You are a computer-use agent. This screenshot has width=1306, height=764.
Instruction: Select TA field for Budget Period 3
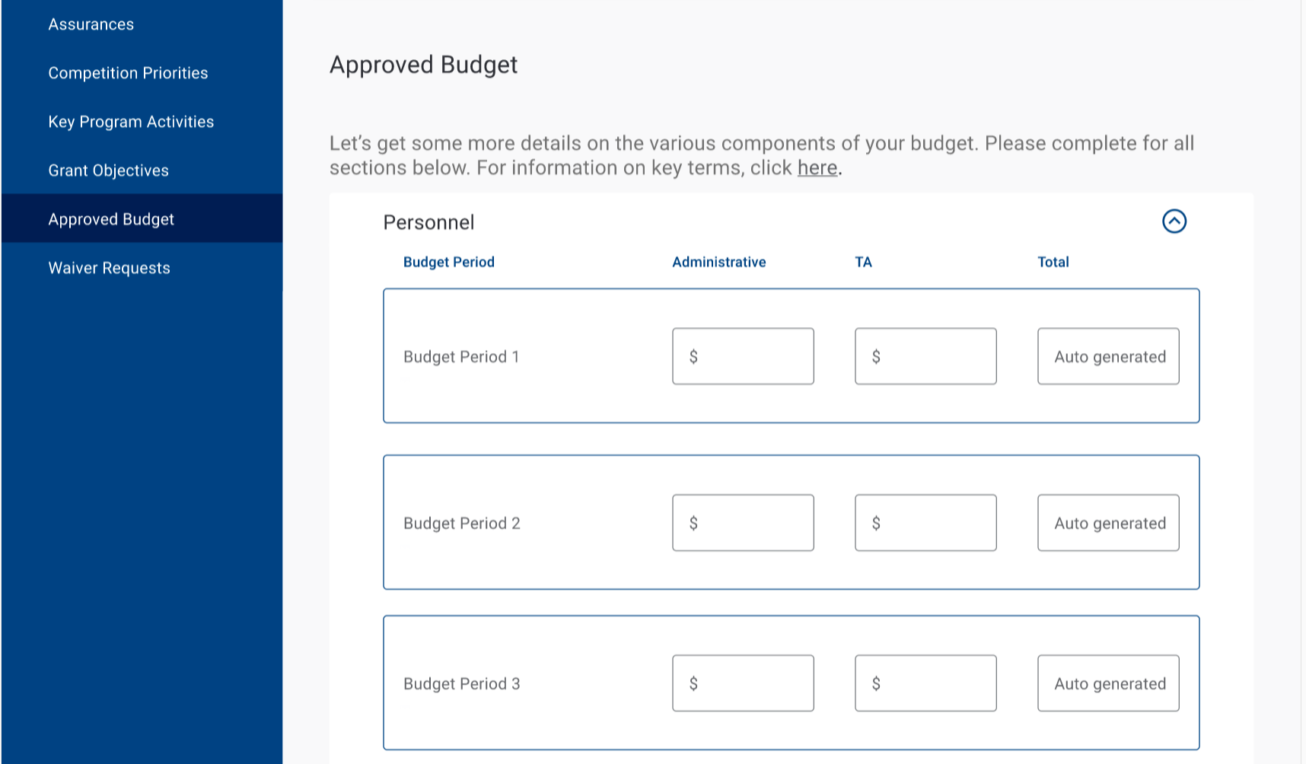pos(925,683)
